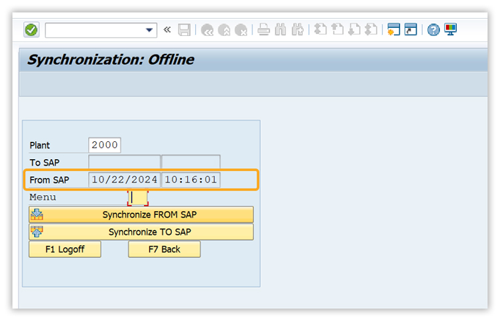
Task: Open Help via the question mark icon
Action: [433, 30]
